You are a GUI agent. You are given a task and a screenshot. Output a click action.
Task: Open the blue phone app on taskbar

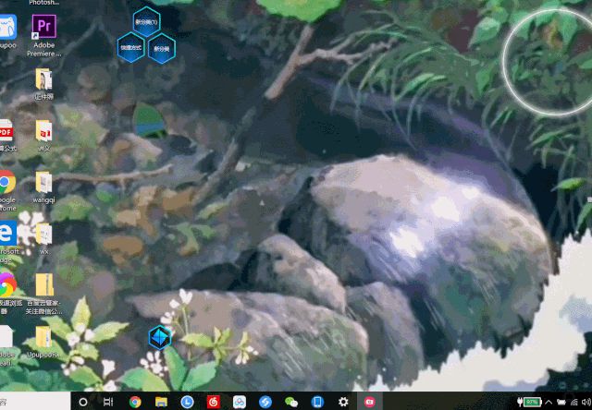(317, 402)
